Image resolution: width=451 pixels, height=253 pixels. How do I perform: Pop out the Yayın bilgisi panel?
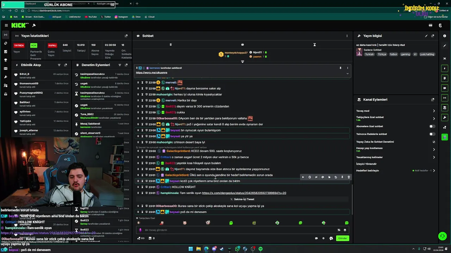point(433,36)
